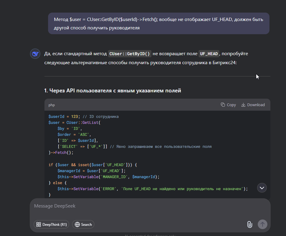Click the globe icon on Search button
This screenshot has height=236, width=286.
tap(77, 224)
